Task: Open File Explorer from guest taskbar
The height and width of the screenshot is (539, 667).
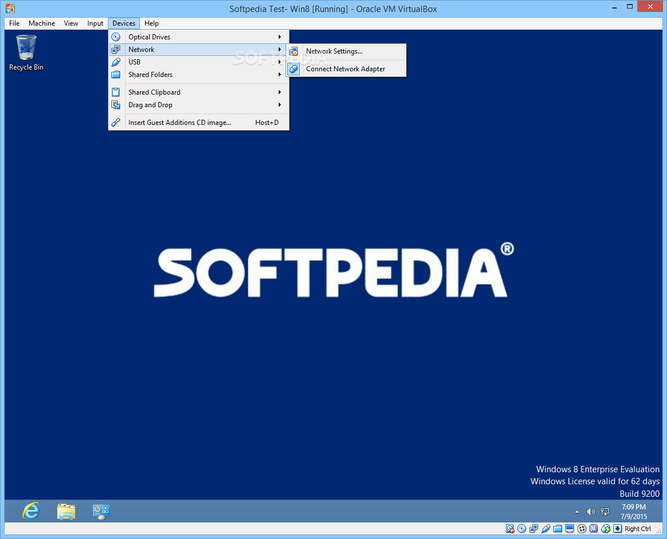Action: [66, 511]
